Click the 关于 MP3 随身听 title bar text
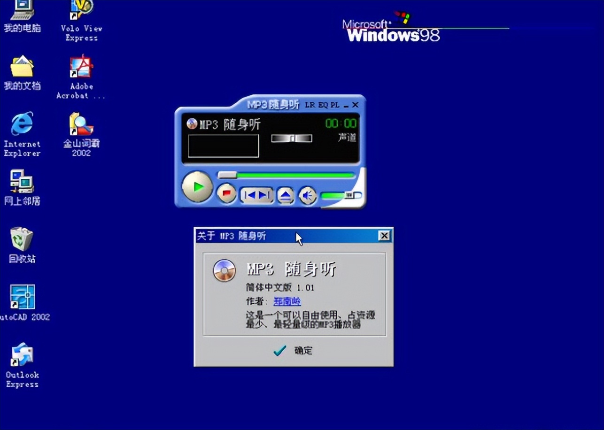604x430 pixels. [x=232, y=236]
